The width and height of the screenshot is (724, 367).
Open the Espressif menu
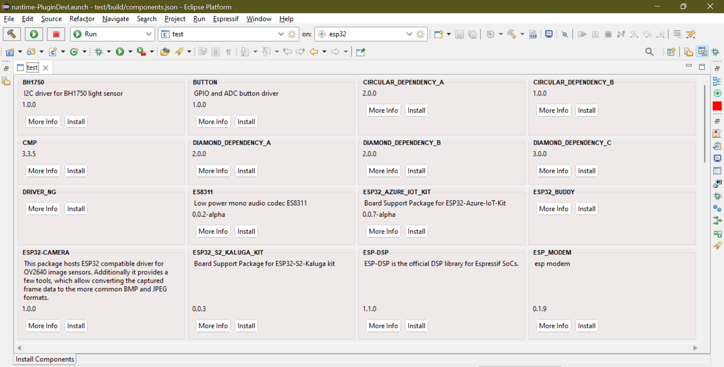(225, 19)
